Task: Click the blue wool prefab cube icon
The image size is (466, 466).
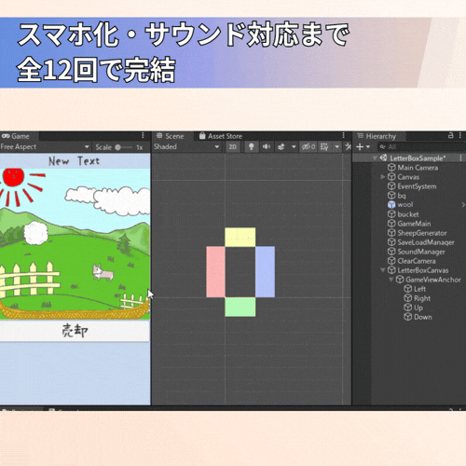Action: point(391,205)
